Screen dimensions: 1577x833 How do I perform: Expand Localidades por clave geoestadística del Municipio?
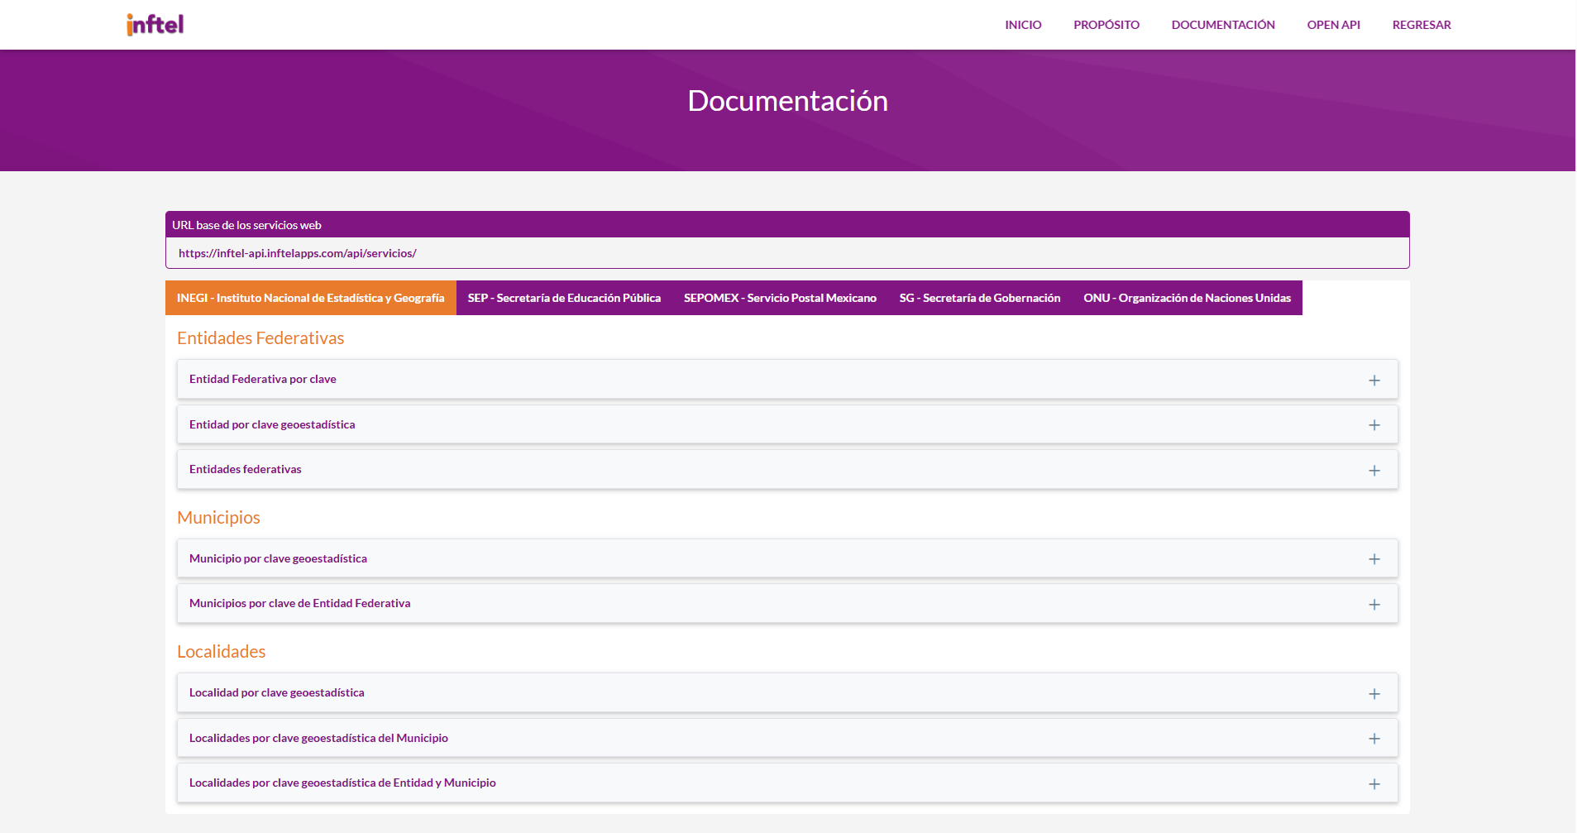(x=1374, y=739)
